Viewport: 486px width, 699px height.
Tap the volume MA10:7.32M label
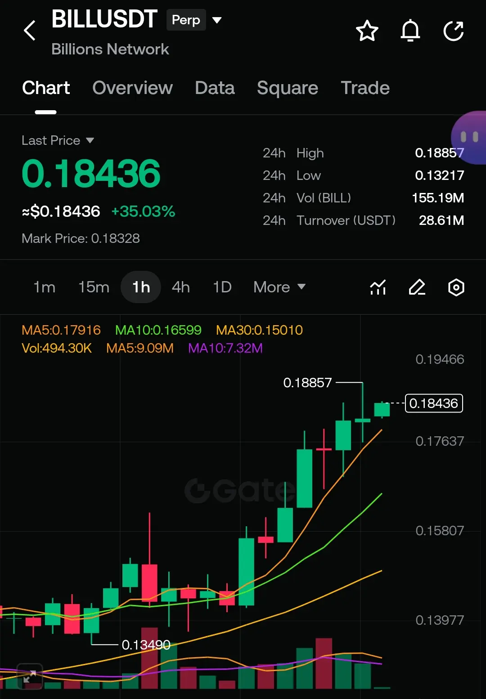[225, 348]
